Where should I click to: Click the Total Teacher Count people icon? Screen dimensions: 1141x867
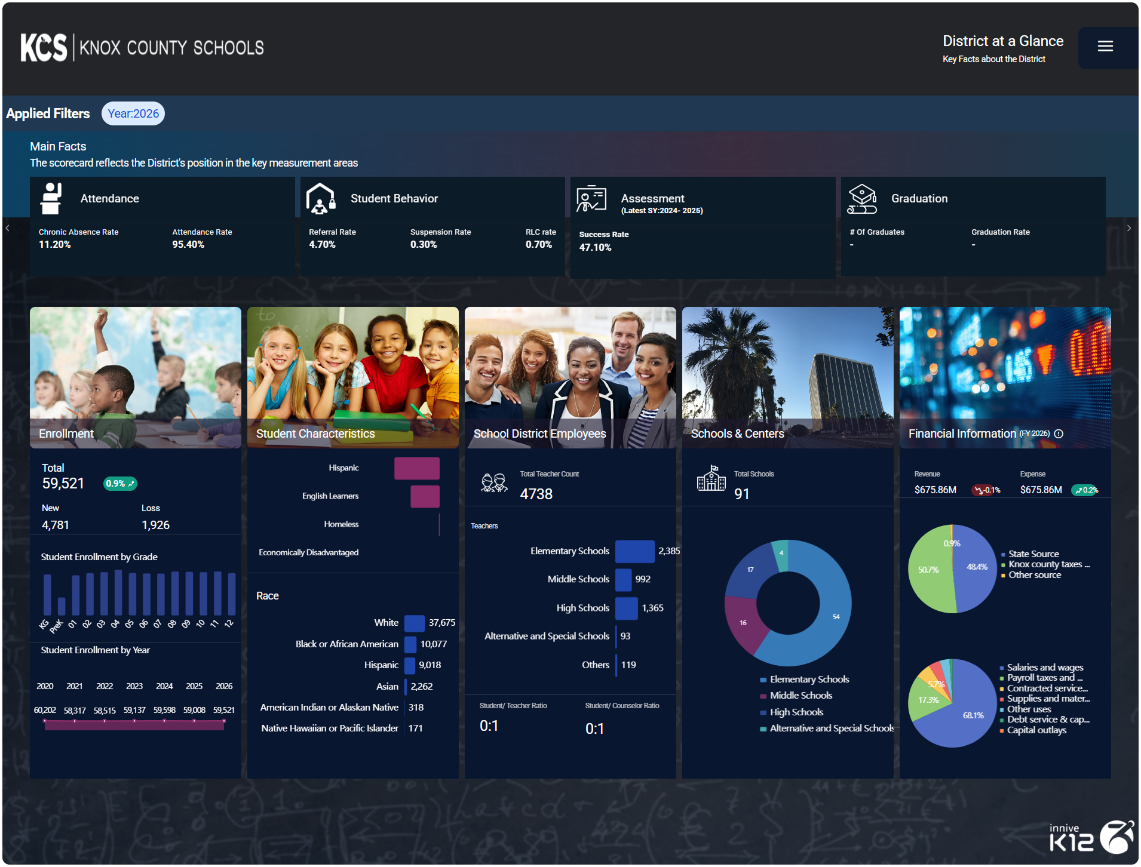(x=494, y=482)
